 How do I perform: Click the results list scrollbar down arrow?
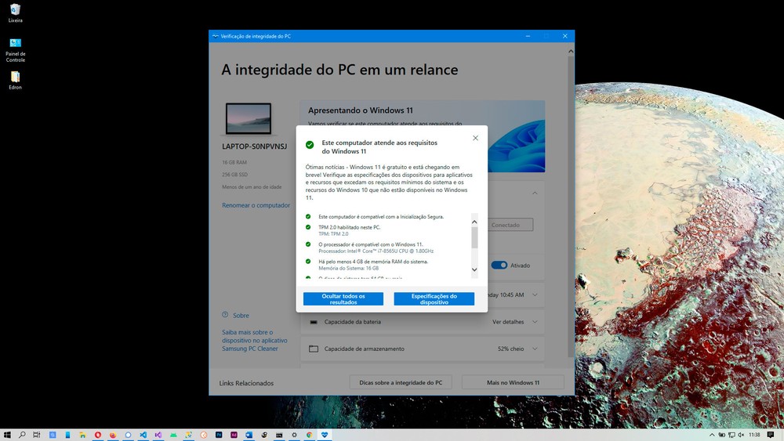pos(474,269)
